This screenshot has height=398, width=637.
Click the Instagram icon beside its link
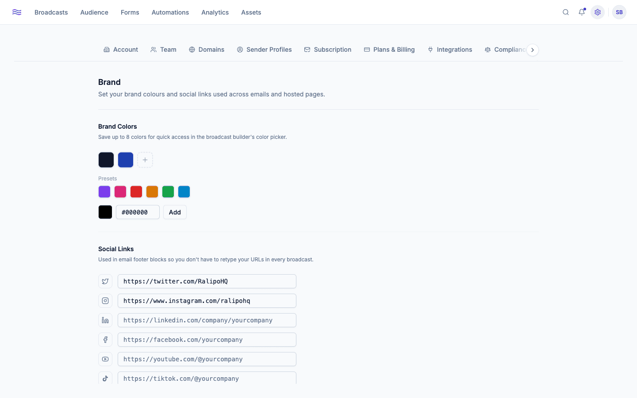click(x=105, y=301)
